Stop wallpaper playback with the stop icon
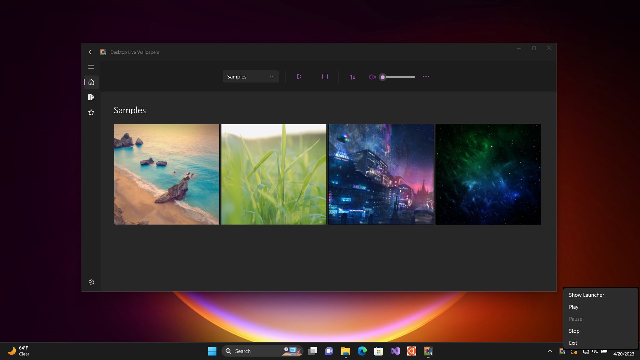Viewport: 640px width, 360px height. [325, 76]
